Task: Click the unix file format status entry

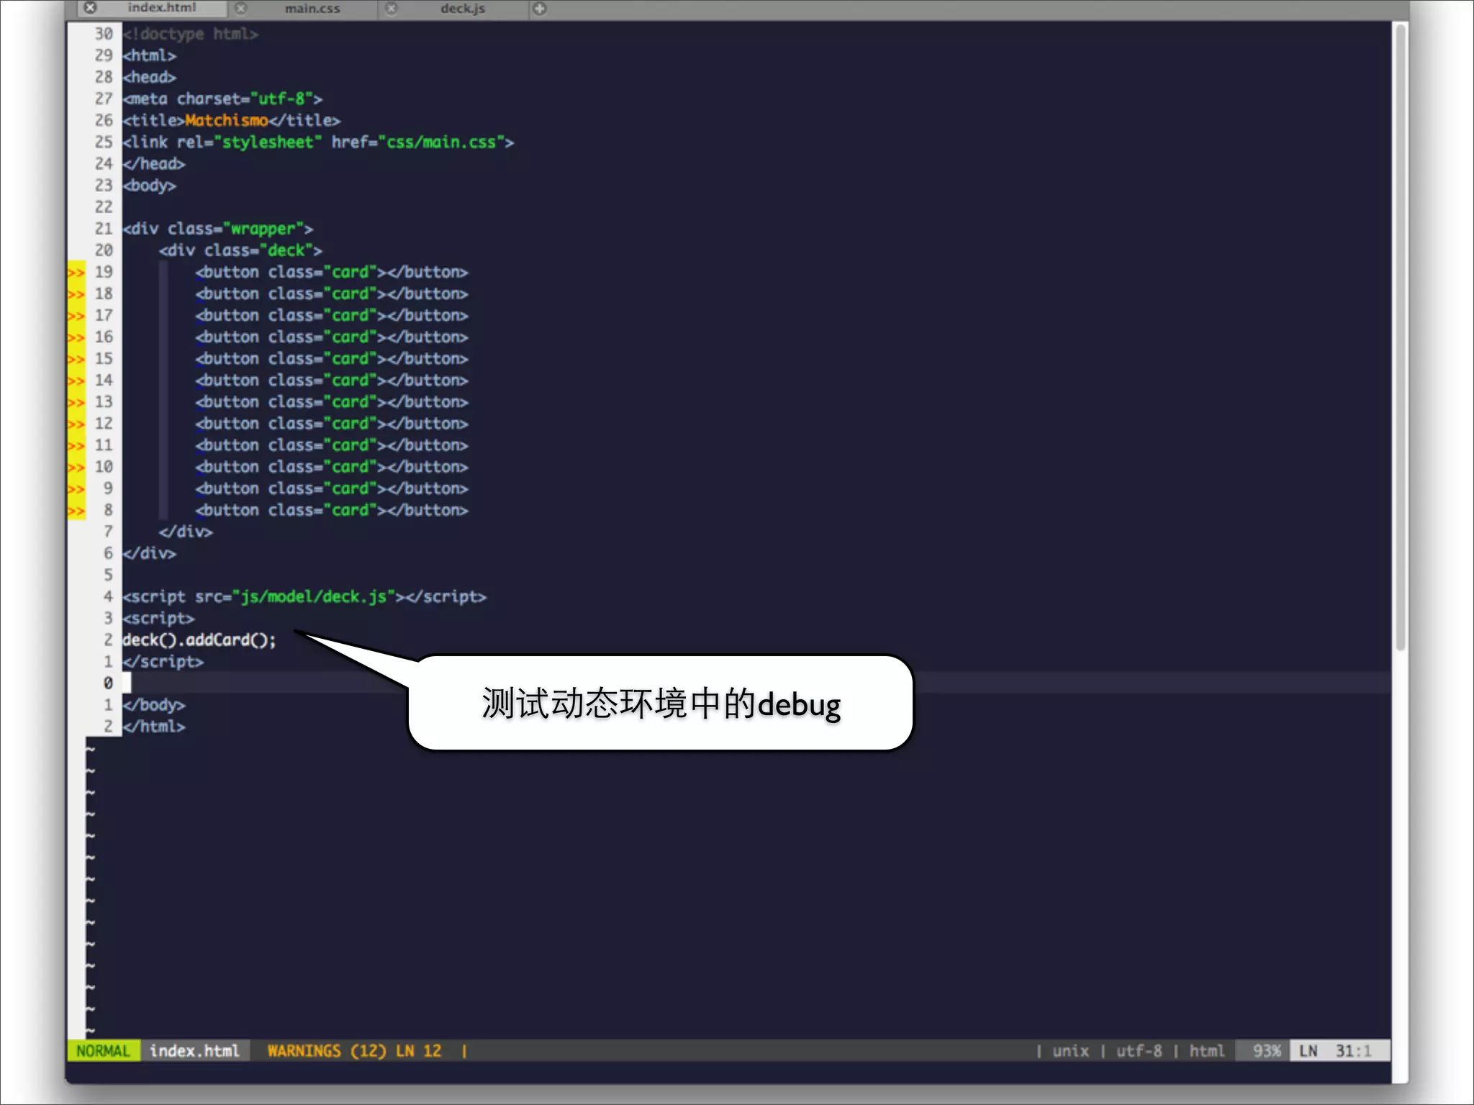Action: point(1070,1051)
